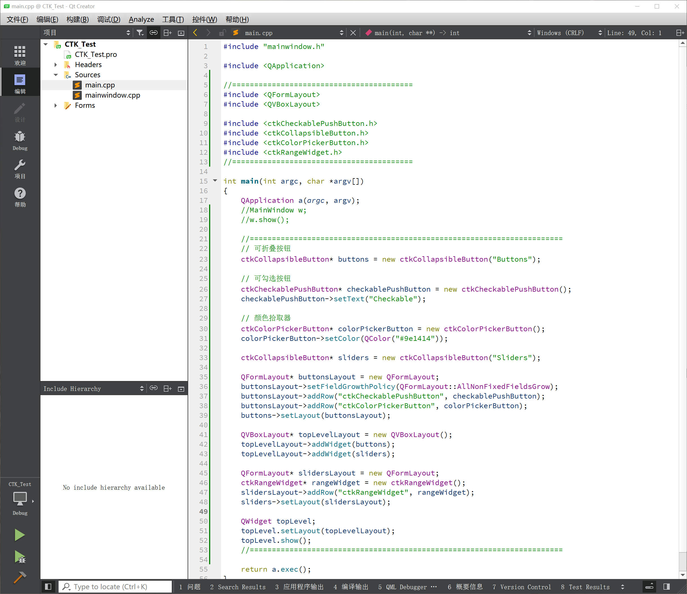This screenshot has height=594, width=687.
Task: Close main.cpp document with X button
Action: pyautogui.click(x=353, y=33)
